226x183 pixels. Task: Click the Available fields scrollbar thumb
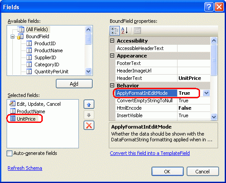(89, 39)
